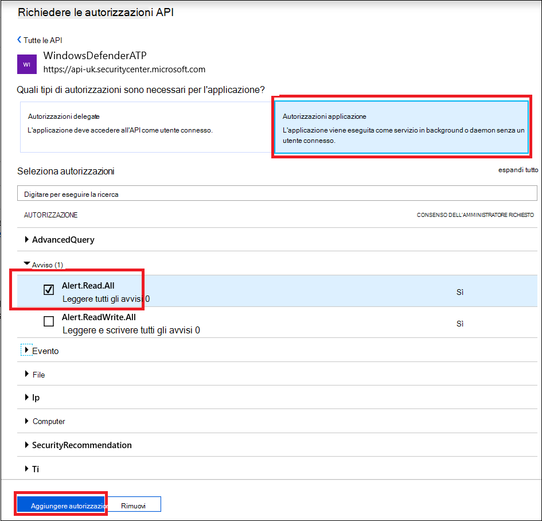The width and height of the screenshot is (542, 521).
Task: Click Aggiungere autorizzazioni button
Action: (x=62, y=505)
